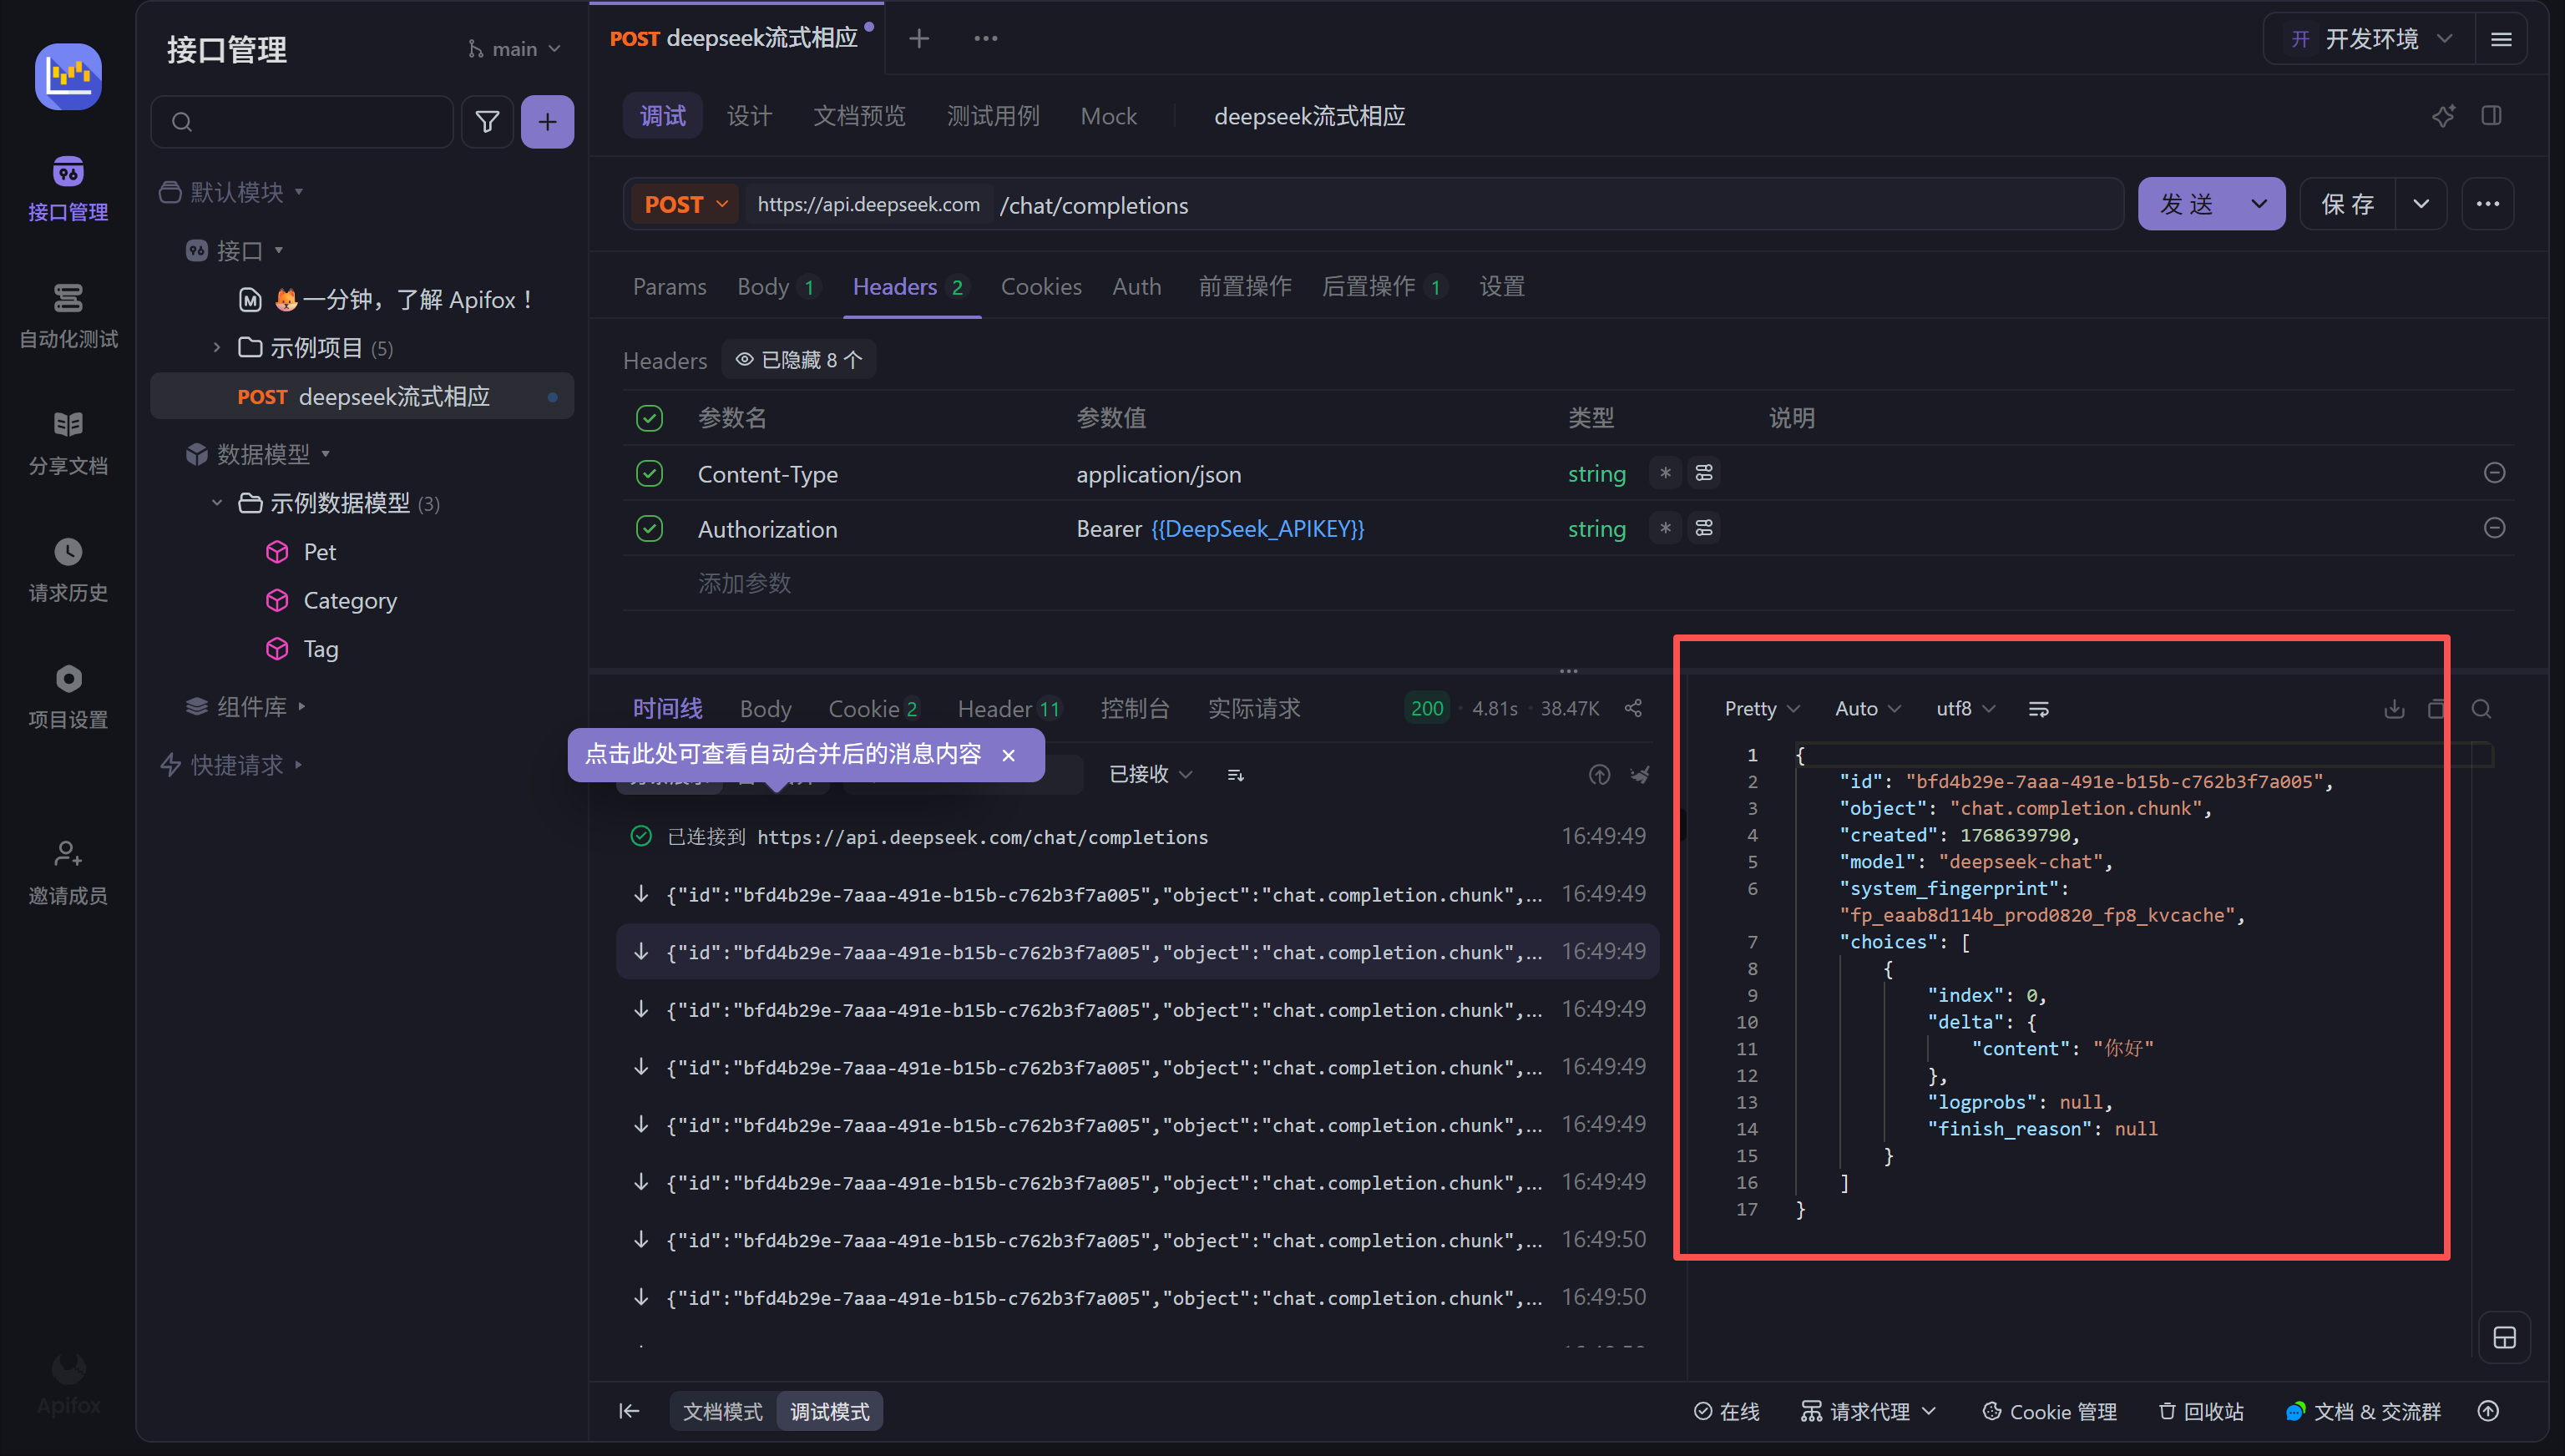Open 项目设置 in the sidebar

tap(68, 696)
